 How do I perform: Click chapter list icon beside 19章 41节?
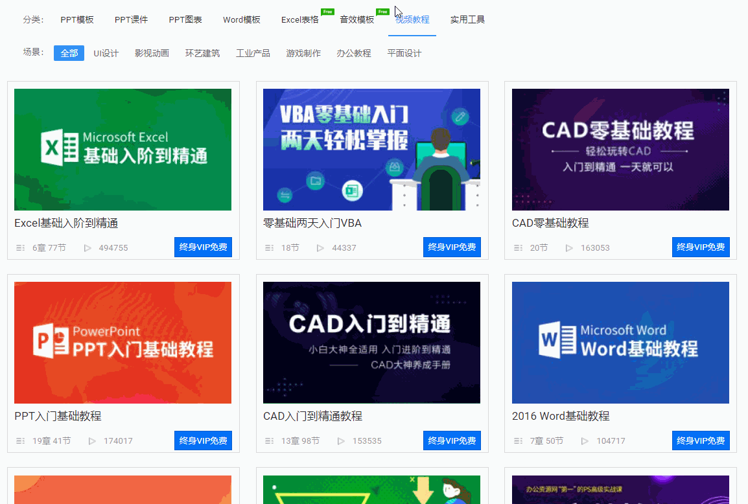click(x=21, y=441)
